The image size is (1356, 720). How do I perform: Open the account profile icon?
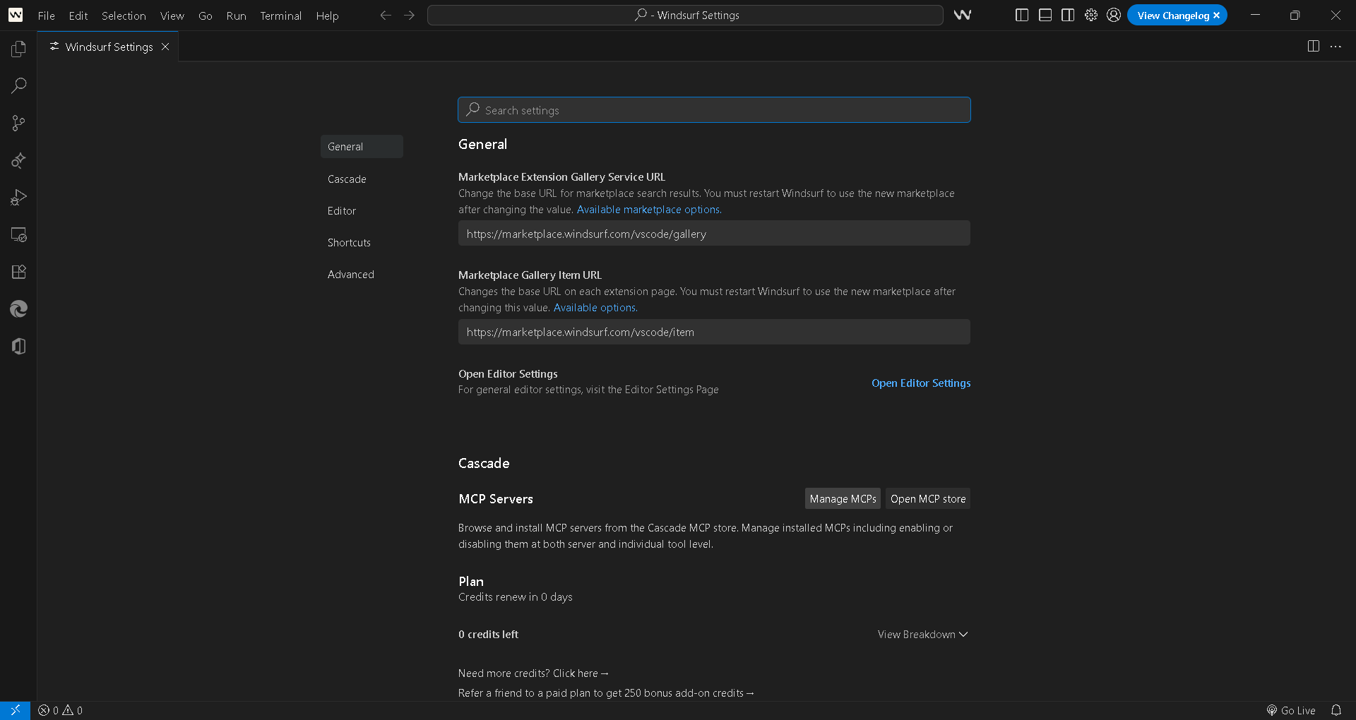pyautogui.click(x=1114, y=15)
